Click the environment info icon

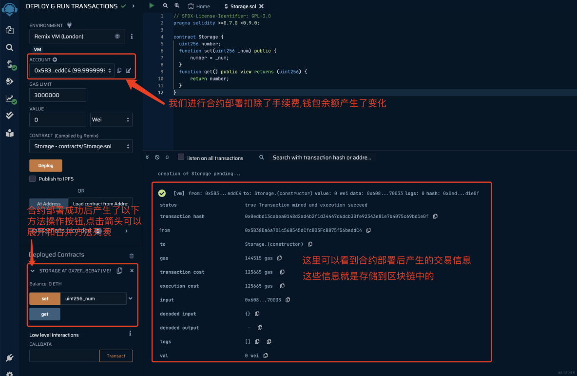pos(132,37)
